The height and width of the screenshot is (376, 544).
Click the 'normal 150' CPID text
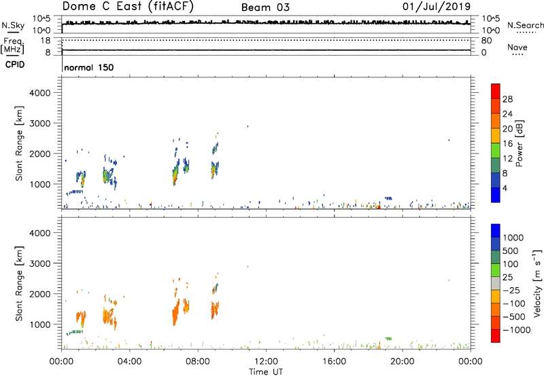89,67
